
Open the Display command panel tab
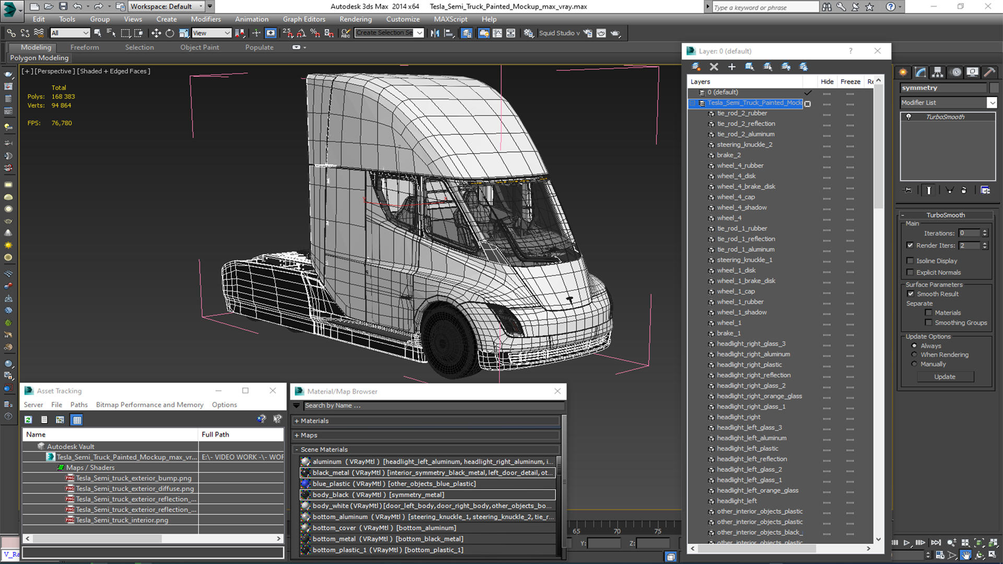click(x=972, y=72)
